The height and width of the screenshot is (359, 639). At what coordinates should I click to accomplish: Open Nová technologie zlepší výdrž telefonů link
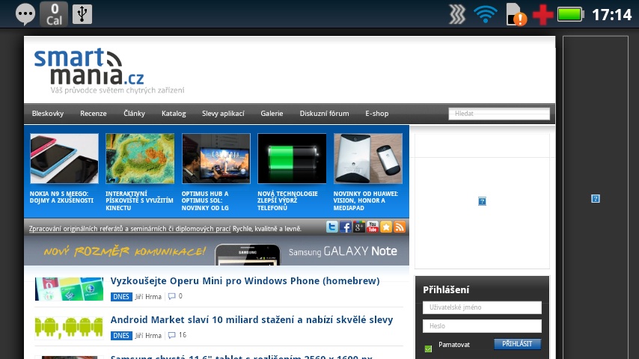(x=287, y=200)
